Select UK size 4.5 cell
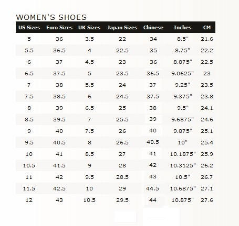 (89, 62)
